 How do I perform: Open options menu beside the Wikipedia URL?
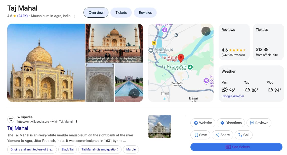[76, 122]
